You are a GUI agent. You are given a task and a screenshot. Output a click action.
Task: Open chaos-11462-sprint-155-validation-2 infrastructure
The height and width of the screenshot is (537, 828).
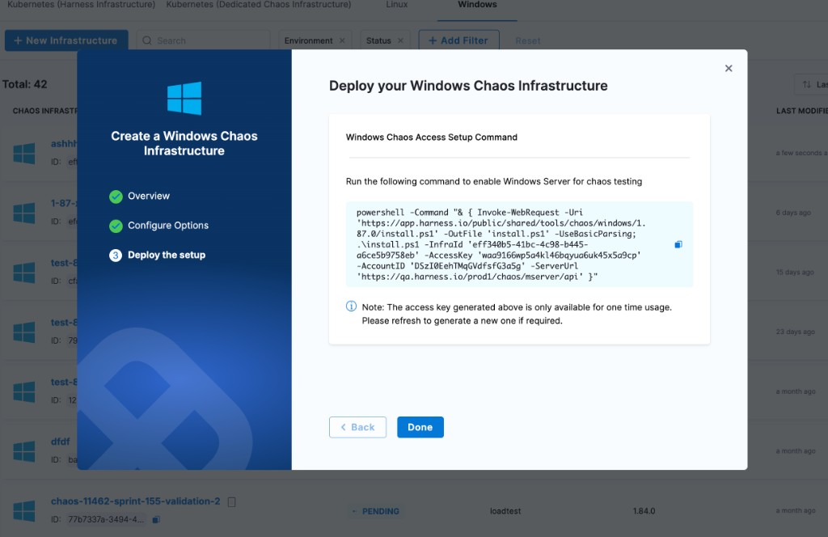pos(135,501)
